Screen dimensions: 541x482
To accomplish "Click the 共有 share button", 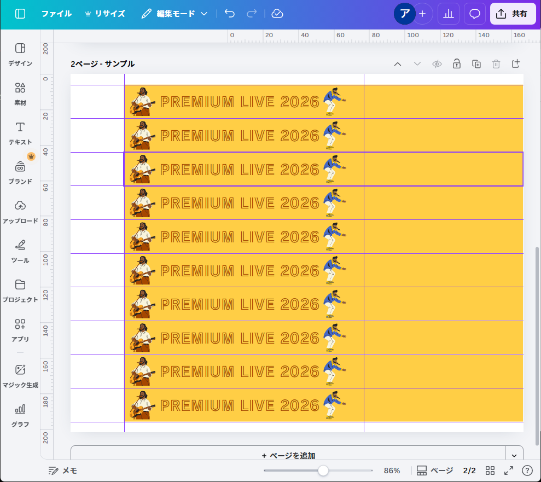I will pos(513,14).
